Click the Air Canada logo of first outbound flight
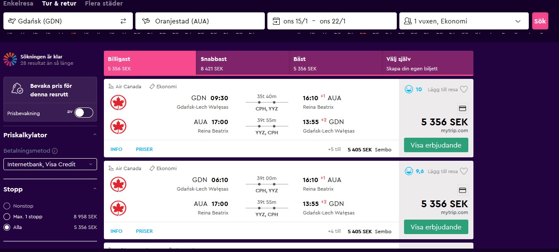This screenshot has height=252, width=559. (x=118, y=102)
